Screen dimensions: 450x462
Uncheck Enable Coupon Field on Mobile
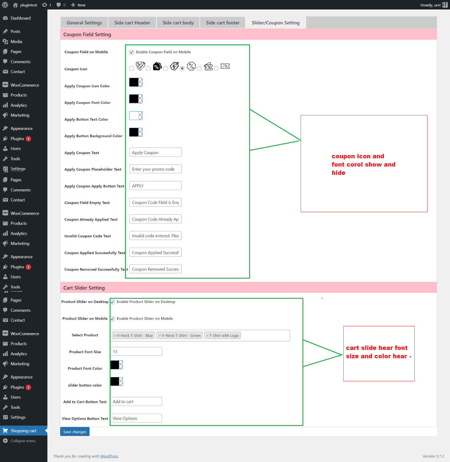(132, 52)
